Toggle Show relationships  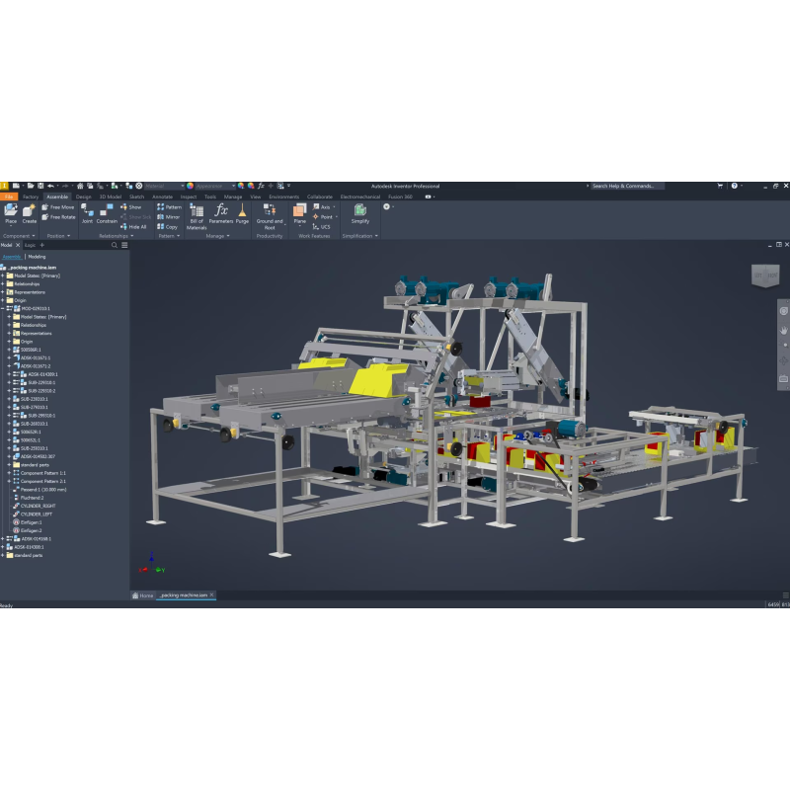coord(132,207)
